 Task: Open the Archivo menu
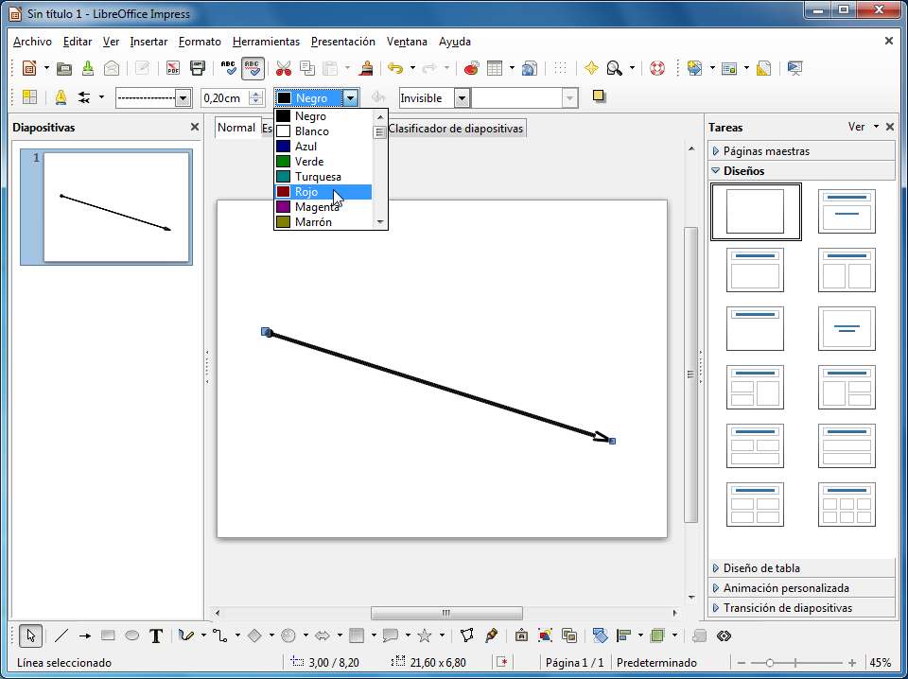pyautogui.click(x=32, y=42)
